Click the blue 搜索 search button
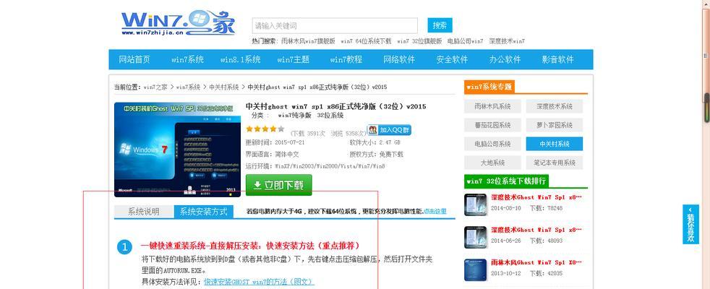The width and height of the screenshot is (710, 289). coord(440,25)
